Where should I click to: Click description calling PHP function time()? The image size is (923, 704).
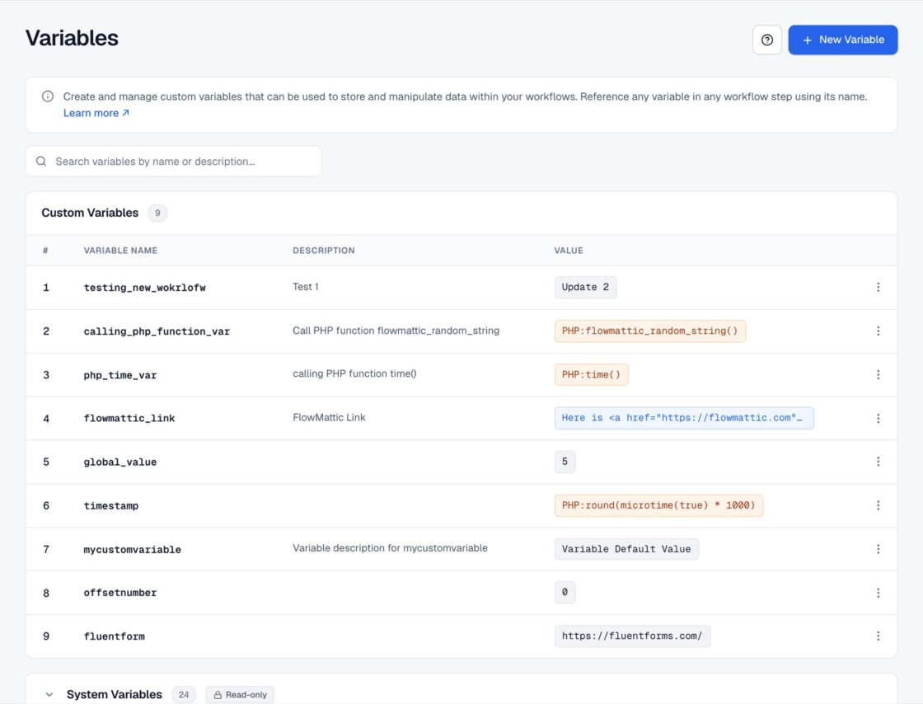(x=354, y=373)
